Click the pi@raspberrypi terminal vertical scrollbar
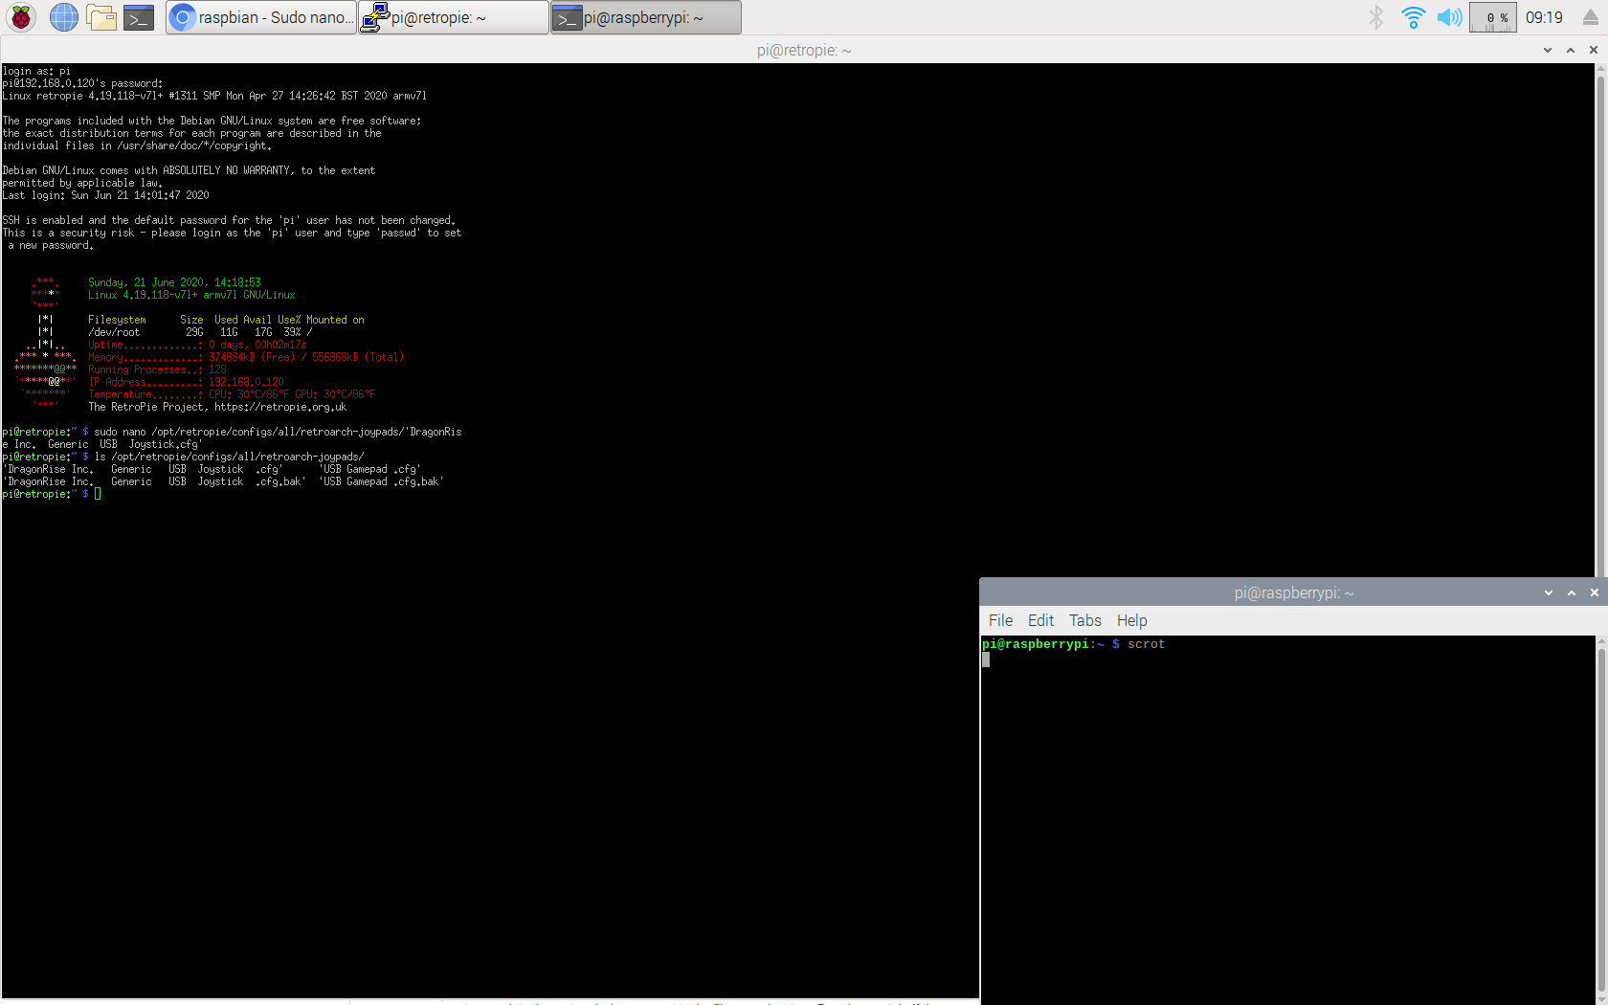This screenshot has width=1608, height=1005. tap(1601, 819)
